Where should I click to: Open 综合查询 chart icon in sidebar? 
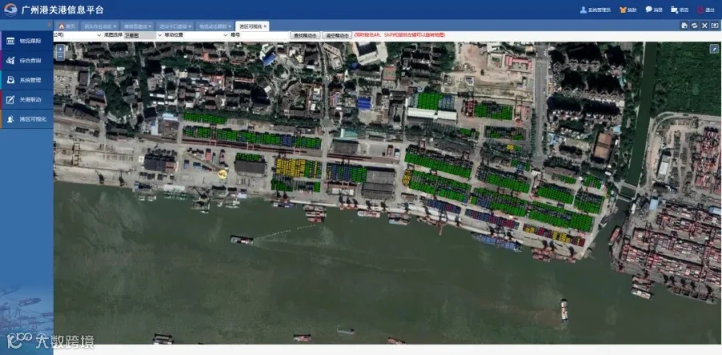pyautogui.click(x=10, y=61)
